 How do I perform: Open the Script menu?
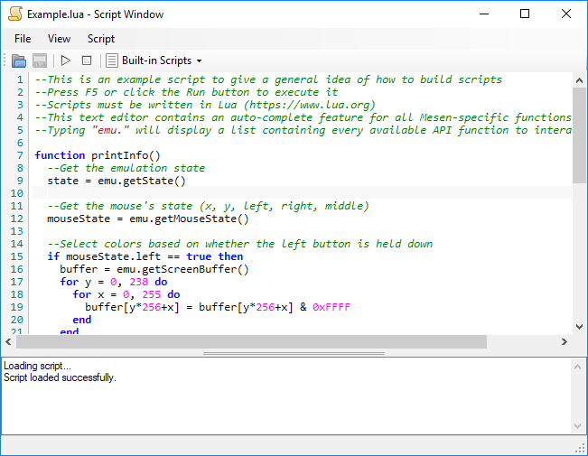click(101, 39)
